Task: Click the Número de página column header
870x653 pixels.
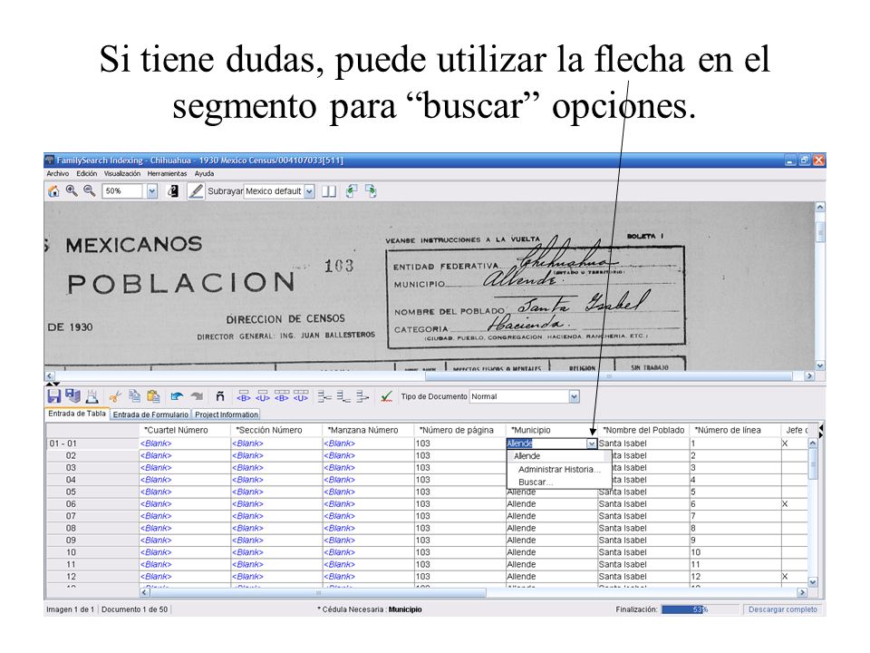Action: pos(460,430)
